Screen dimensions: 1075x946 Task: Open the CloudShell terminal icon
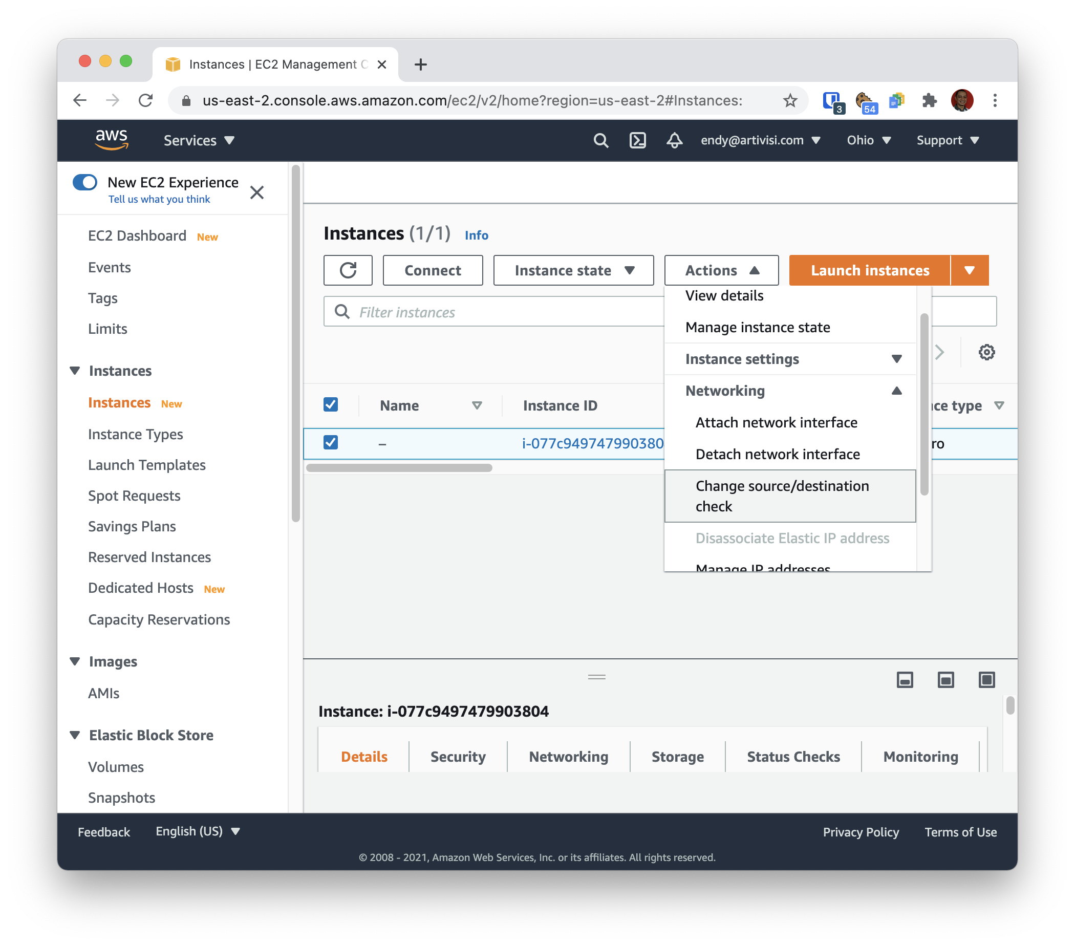tap(637, 140)
